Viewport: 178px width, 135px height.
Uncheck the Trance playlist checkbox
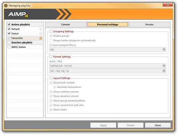coord(9,33)
